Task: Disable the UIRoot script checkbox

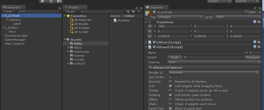Action: point(154,42)
